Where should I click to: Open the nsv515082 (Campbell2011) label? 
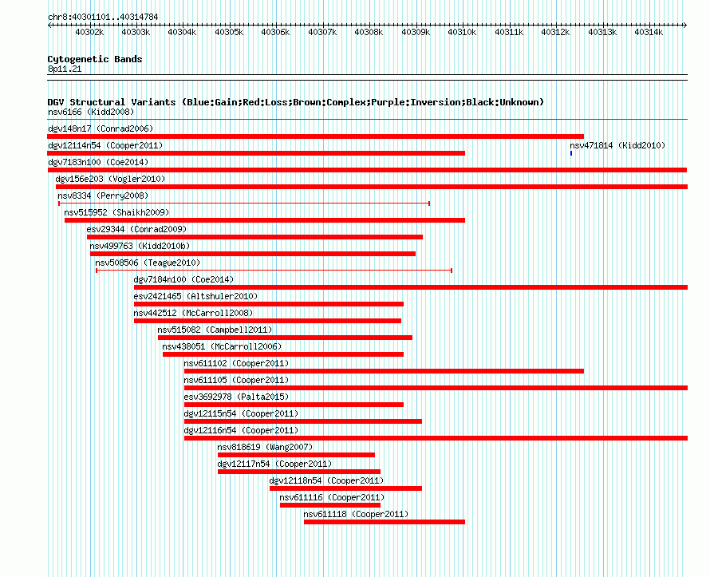[x=215, y=330]
